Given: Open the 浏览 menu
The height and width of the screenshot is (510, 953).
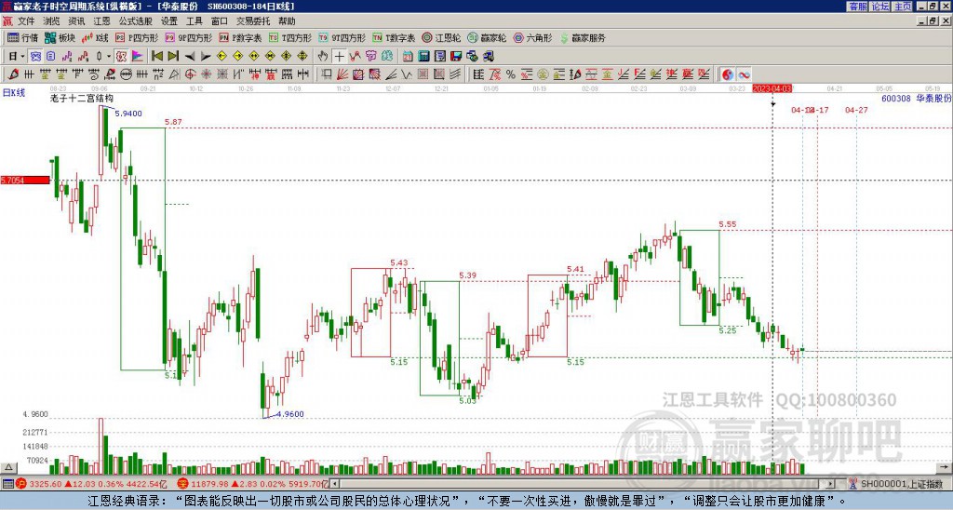Looking at the screenshot, I should (x=51, y=21).
